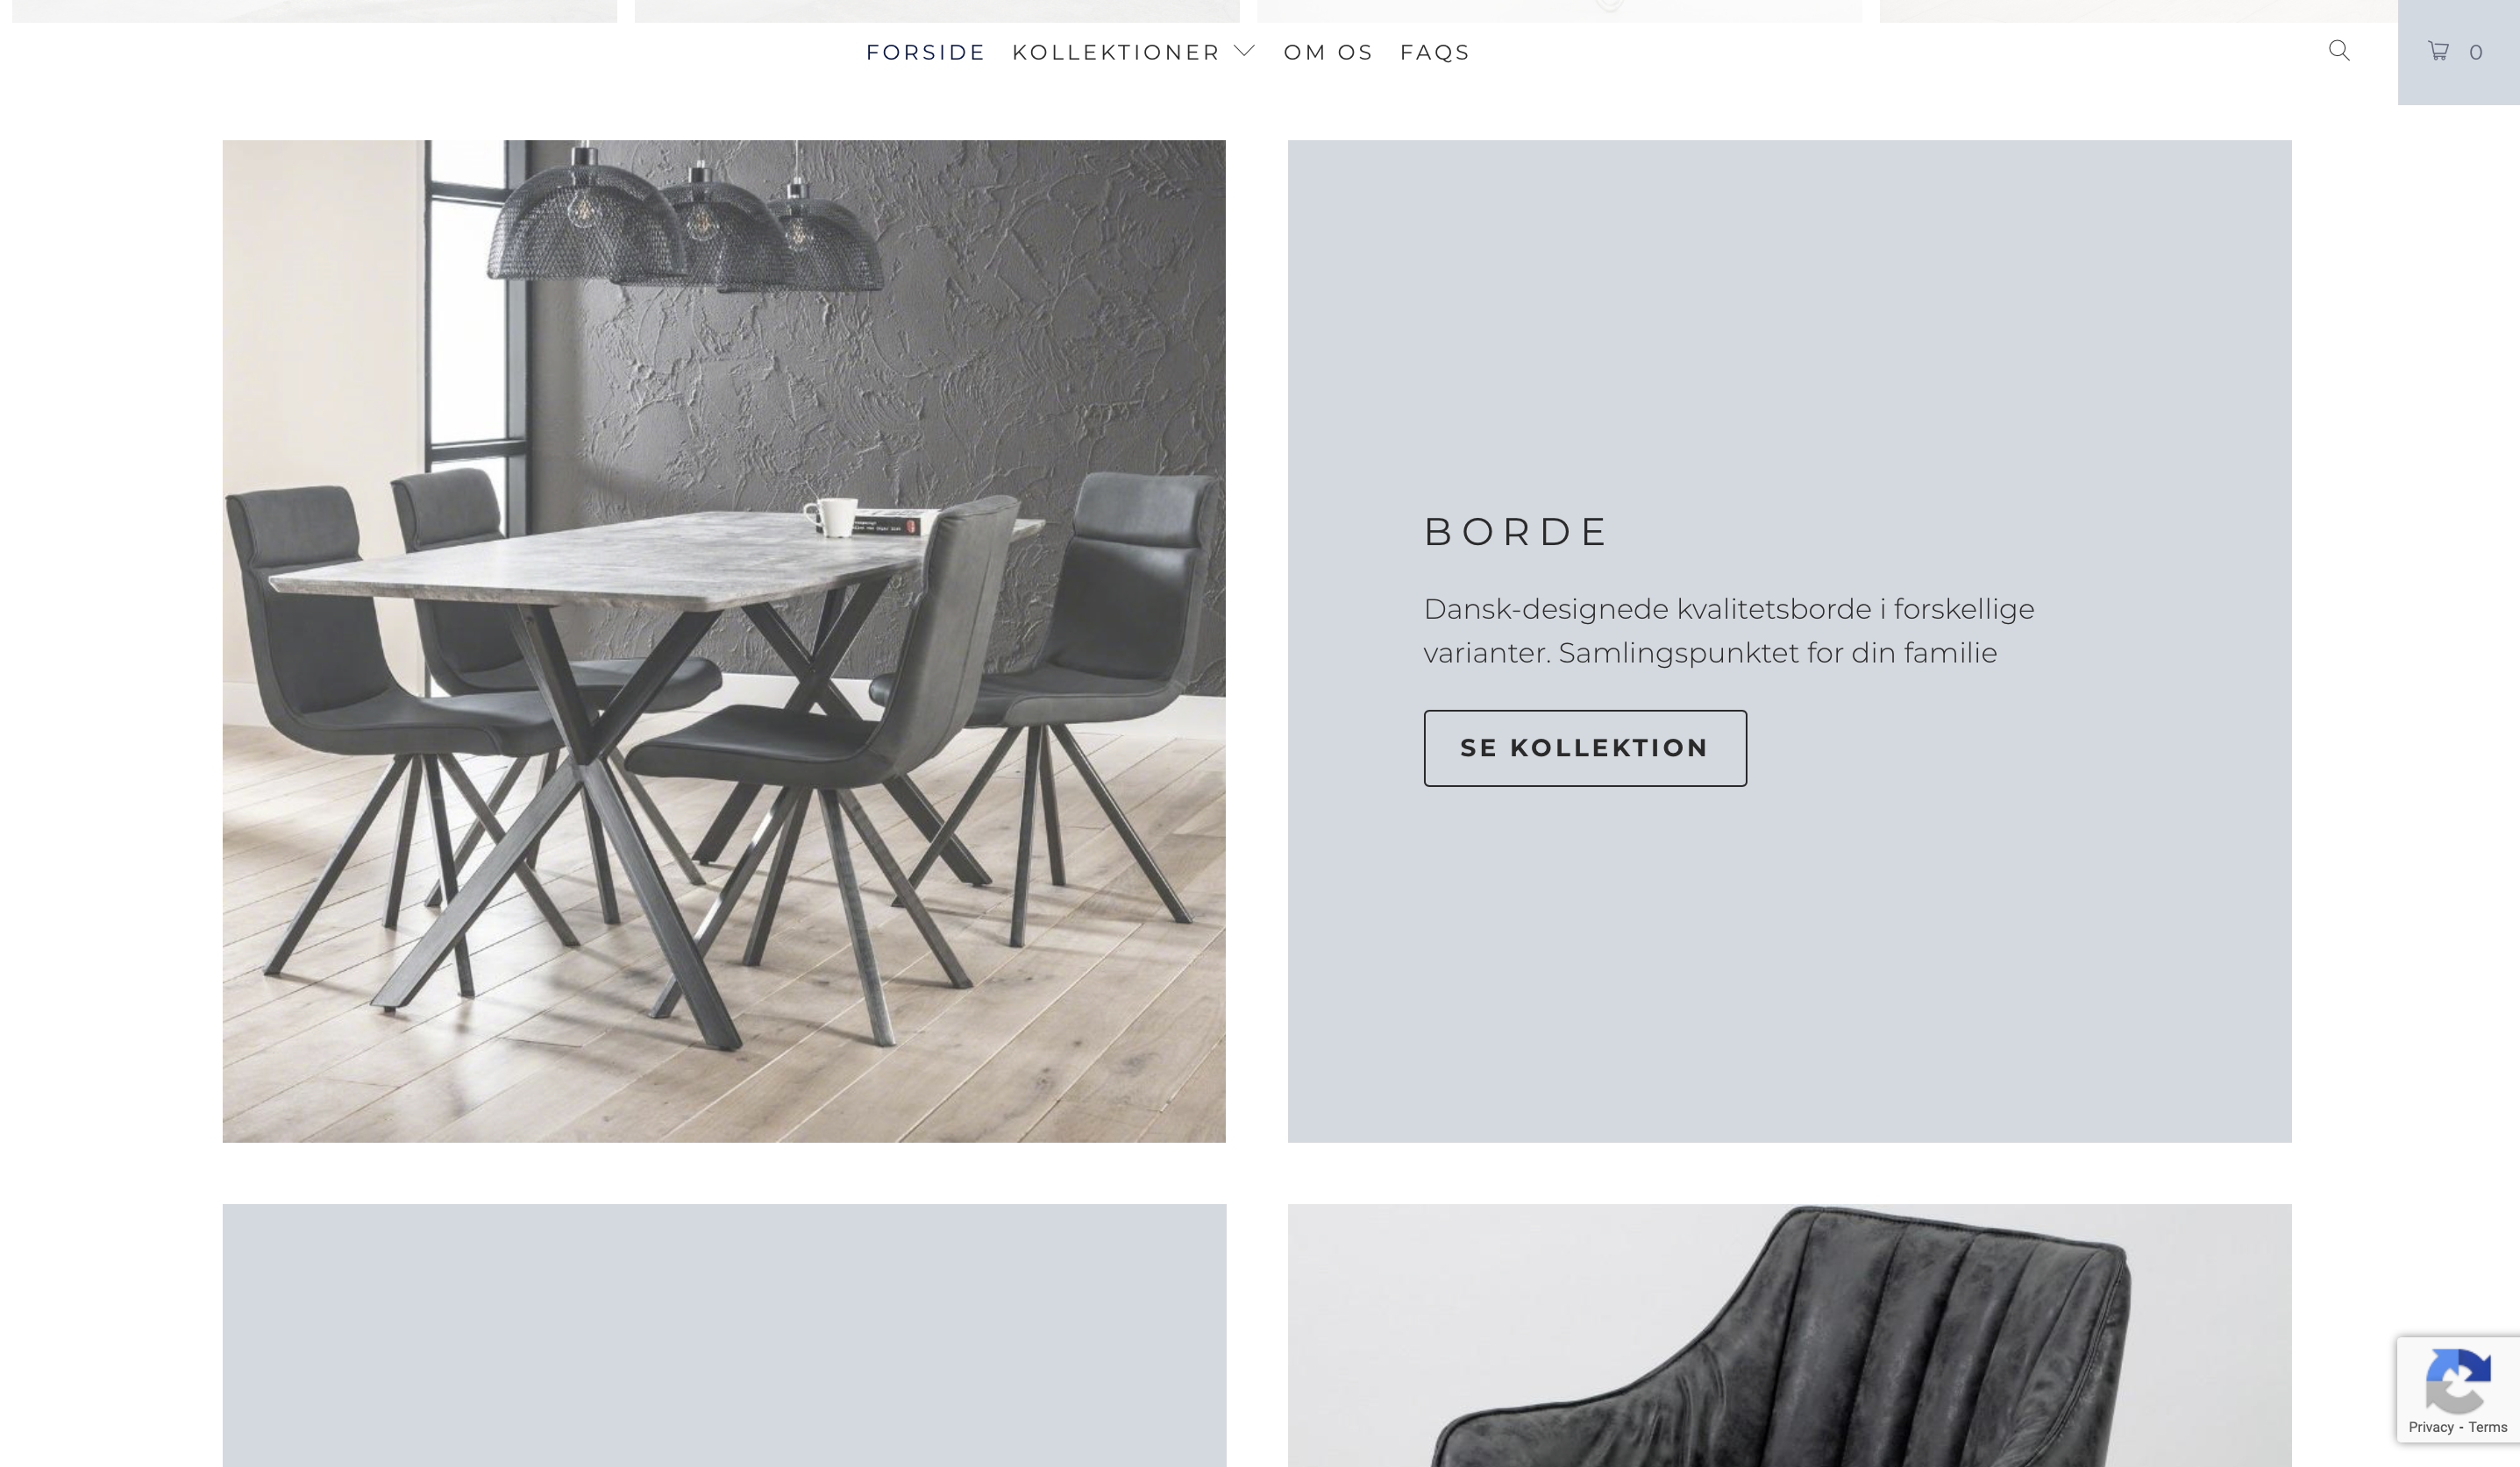This screenshot has width=2520, height=1467.
Task: Click the Se Kollektion button
Action: [x=1585, y=748]
